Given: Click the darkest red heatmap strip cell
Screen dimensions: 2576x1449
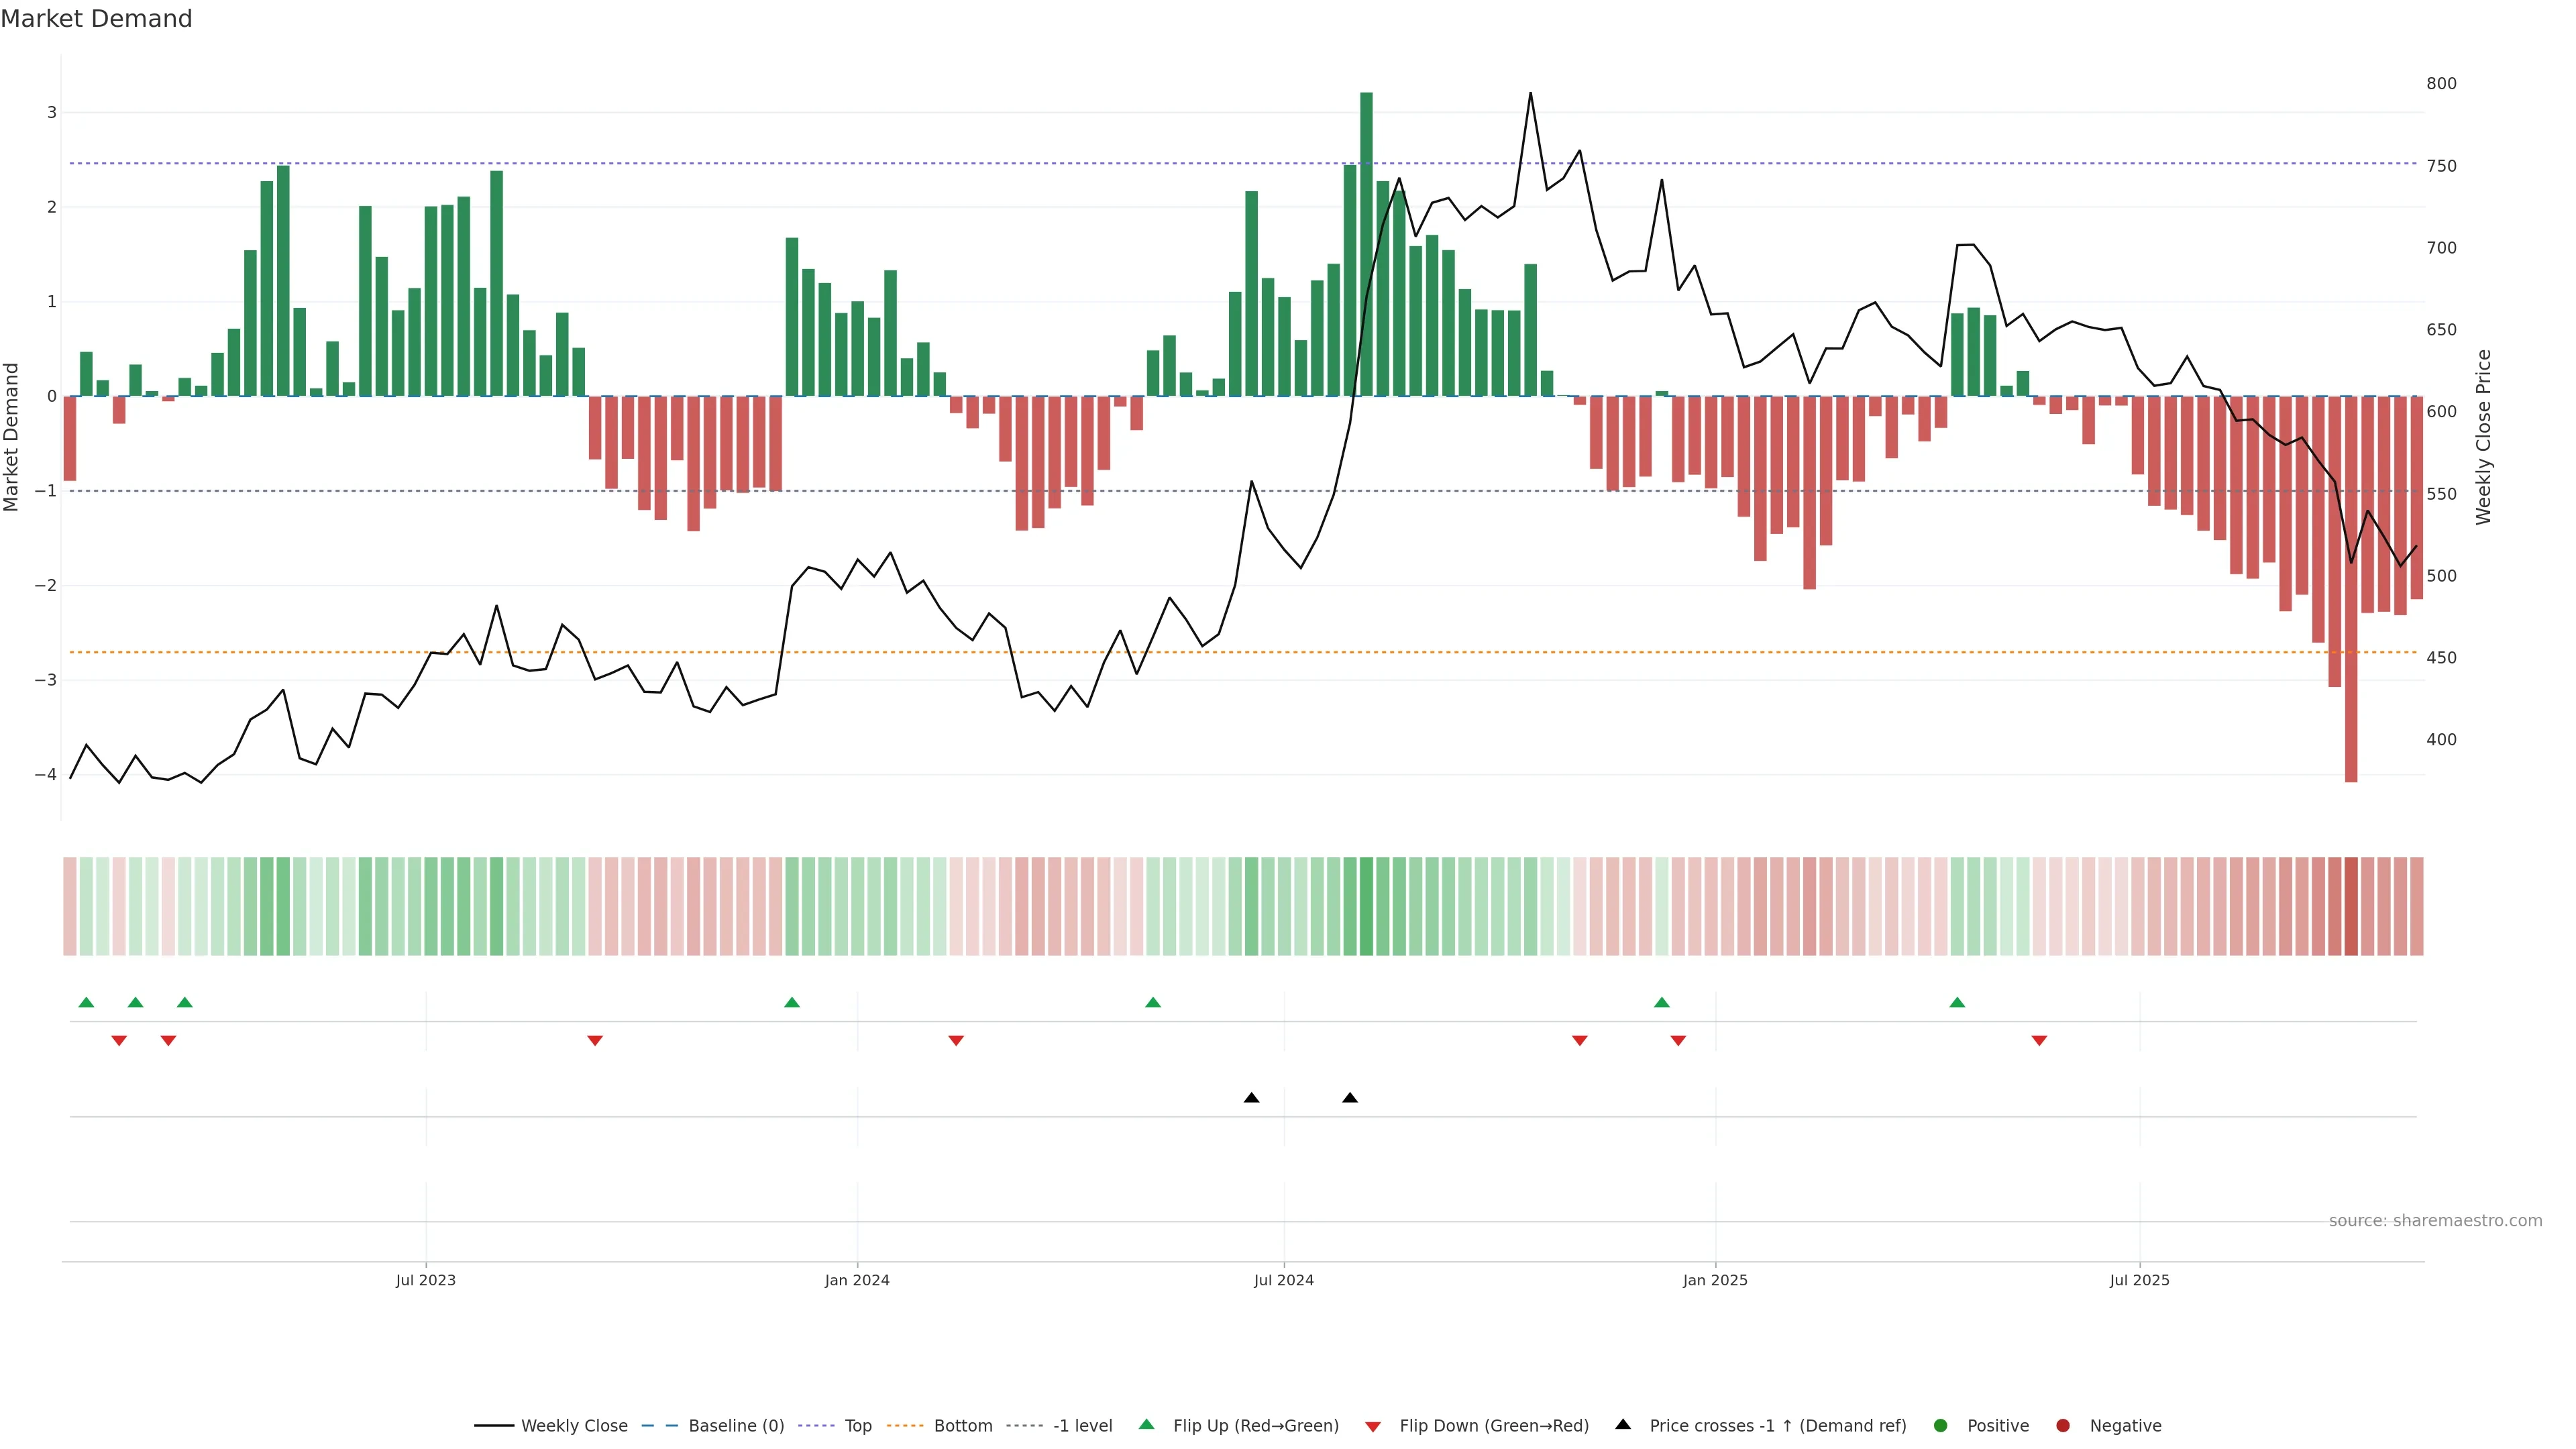Looking at the screenshot, I should (x=2351, y=906).
